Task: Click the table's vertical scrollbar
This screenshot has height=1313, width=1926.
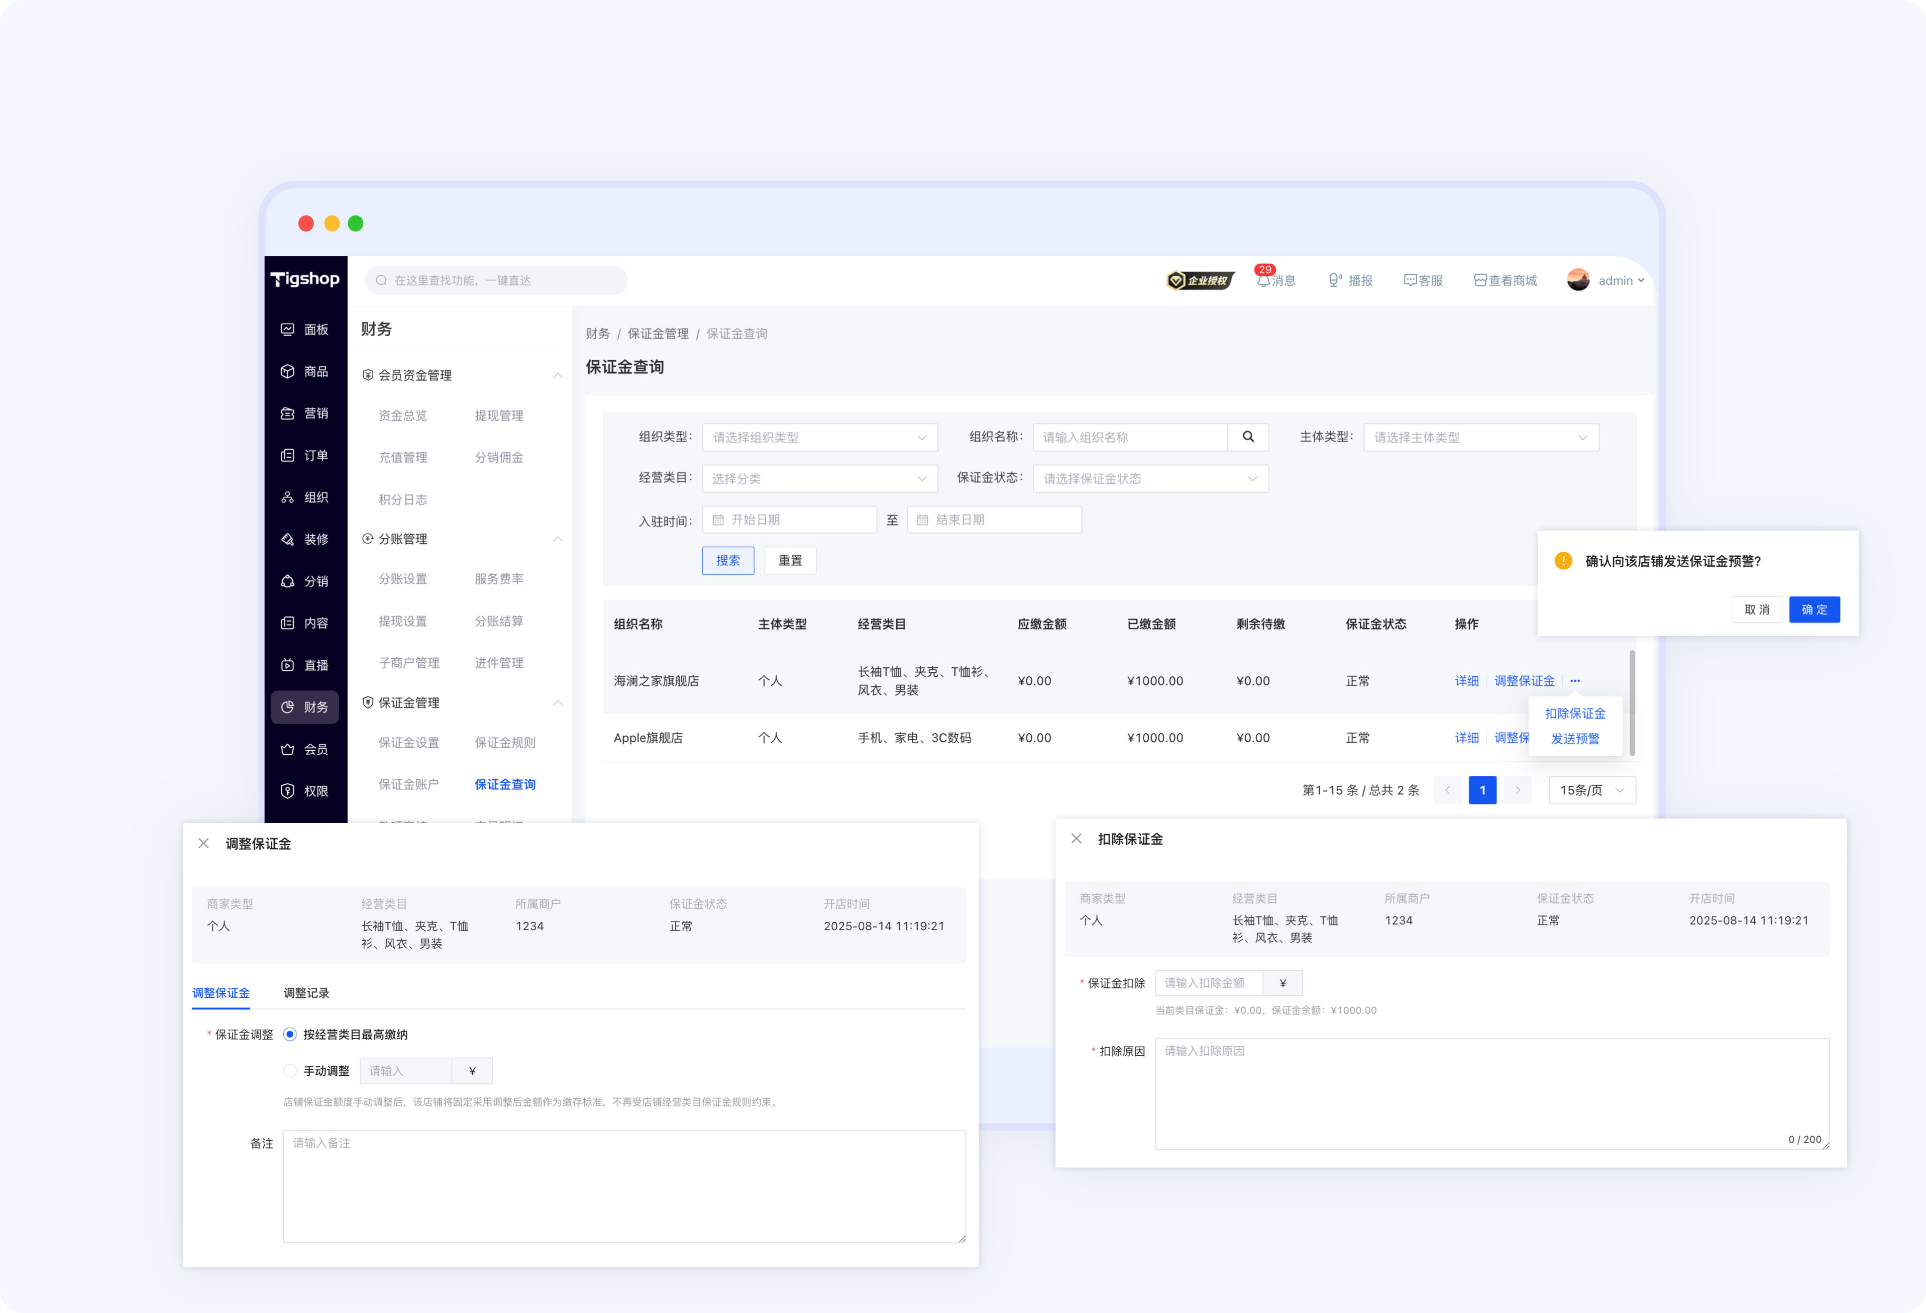Action: 1632,703
